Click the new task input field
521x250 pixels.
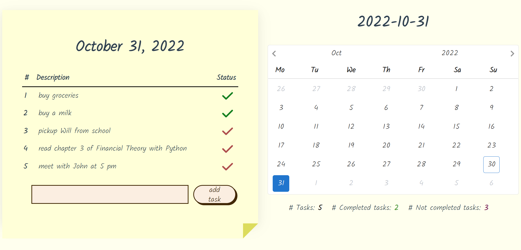point(110,194)
